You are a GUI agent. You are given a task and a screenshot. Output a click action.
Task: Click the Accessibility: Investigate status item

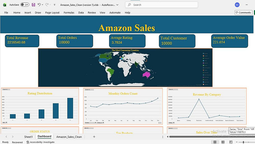click(x=41, y=142)
